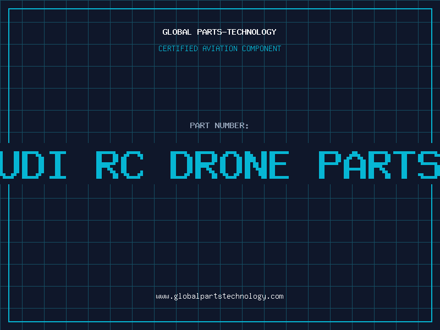This screenshot has height=330, width=440.
Task: Select the CERTIFIED AVIATION COMPONENT subtitle
Action: point(219,48)
